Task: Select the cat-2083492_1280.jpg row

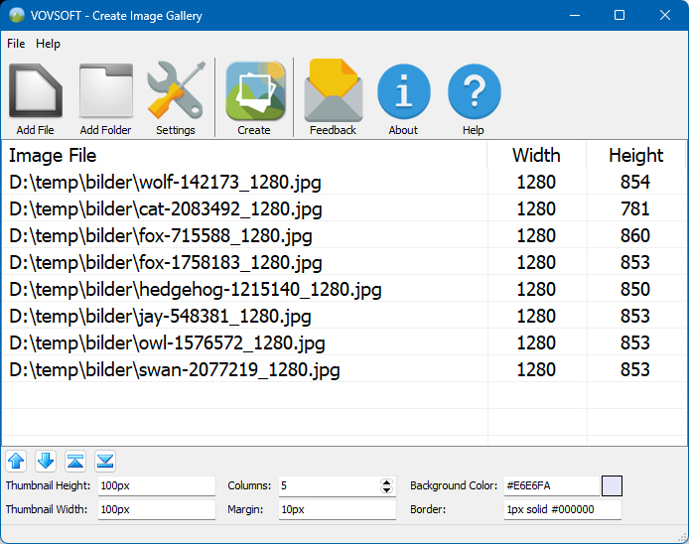Action: (x=344, y=208)
